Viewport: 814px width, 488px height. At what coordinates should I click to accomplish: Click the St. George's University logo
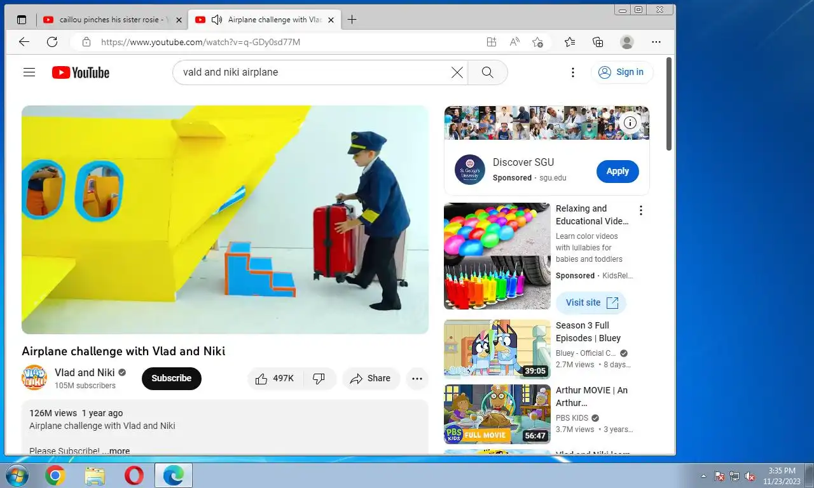(470, 170)
